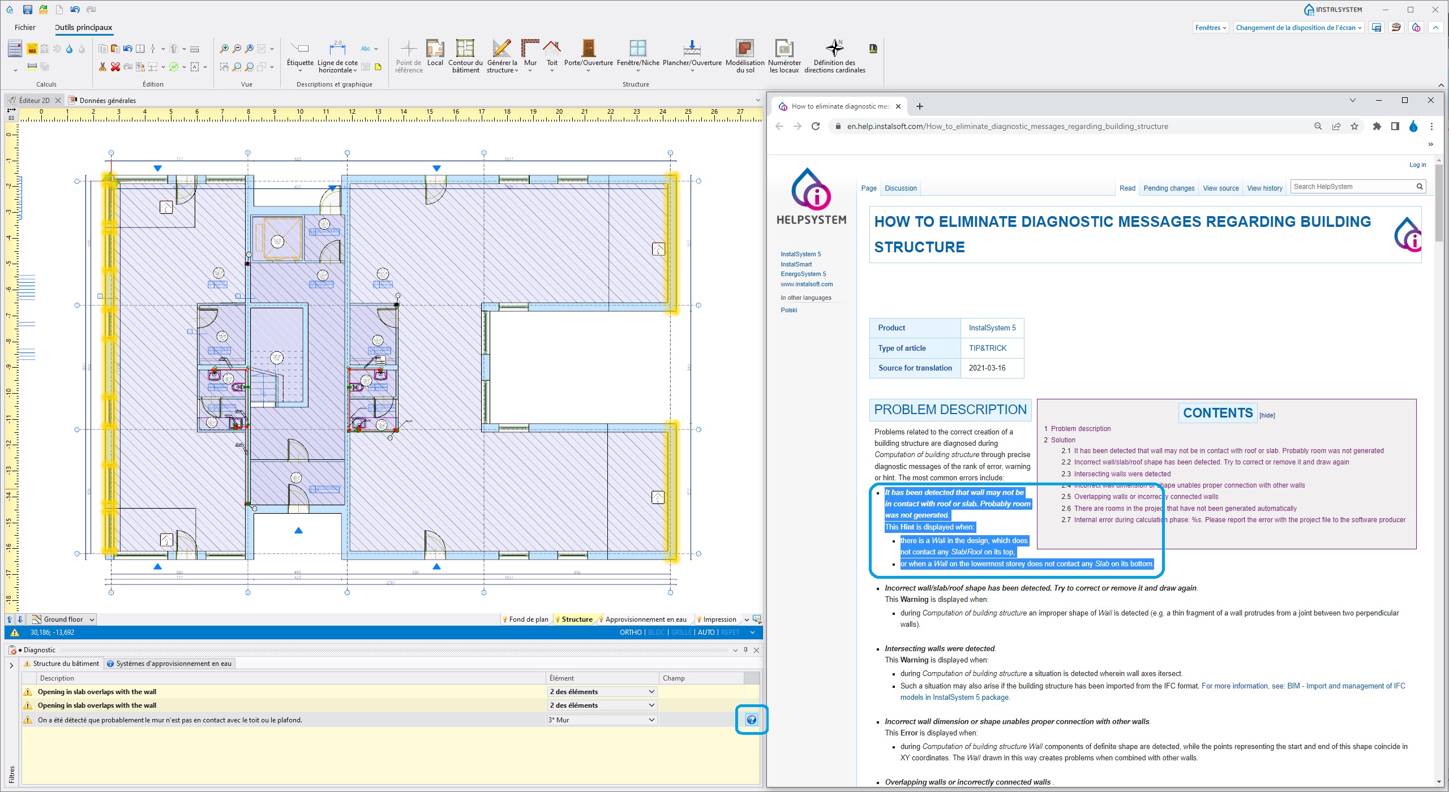Screen dimensions: 1449x792
Task: Click the [hide] contents link
Action: pos(1267,415)
